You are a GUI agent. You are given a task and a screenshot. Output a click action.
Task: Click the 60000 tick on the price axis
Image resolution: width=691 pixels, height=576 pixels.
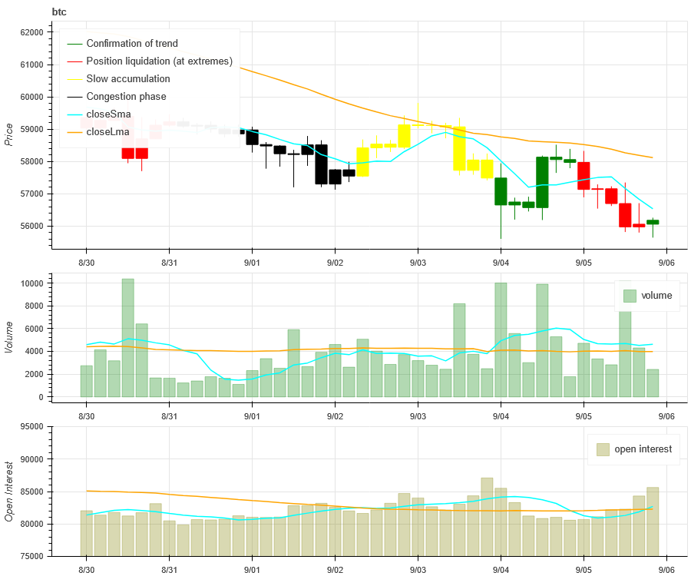31,97
